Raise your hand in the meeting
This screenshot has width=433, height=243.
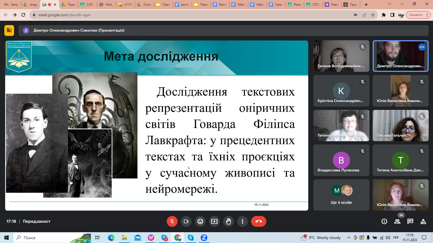pyautogui.click(x=228, y=221)
